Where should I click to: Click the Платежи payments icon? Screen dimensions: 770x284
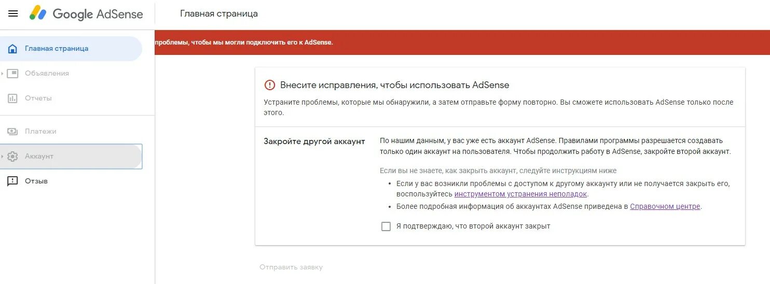point(13,132)
